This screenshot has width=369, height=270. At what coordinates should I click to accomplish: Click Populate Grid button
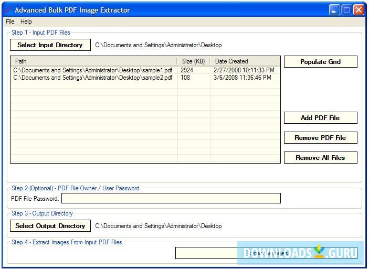pyautogui.click(x=321, y=61)
